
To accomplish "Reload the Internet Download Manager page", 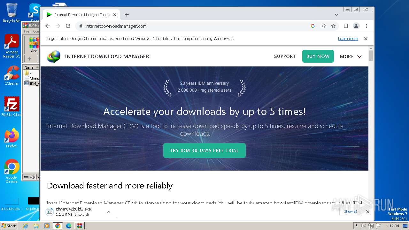I will click(68, 26).
